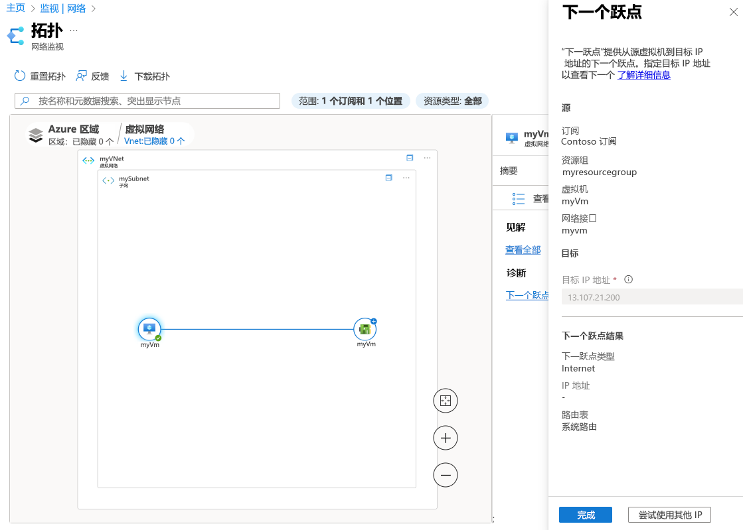
Task: Click the 重置拓扑 refresh icon
Action: (x=20, y=76)
